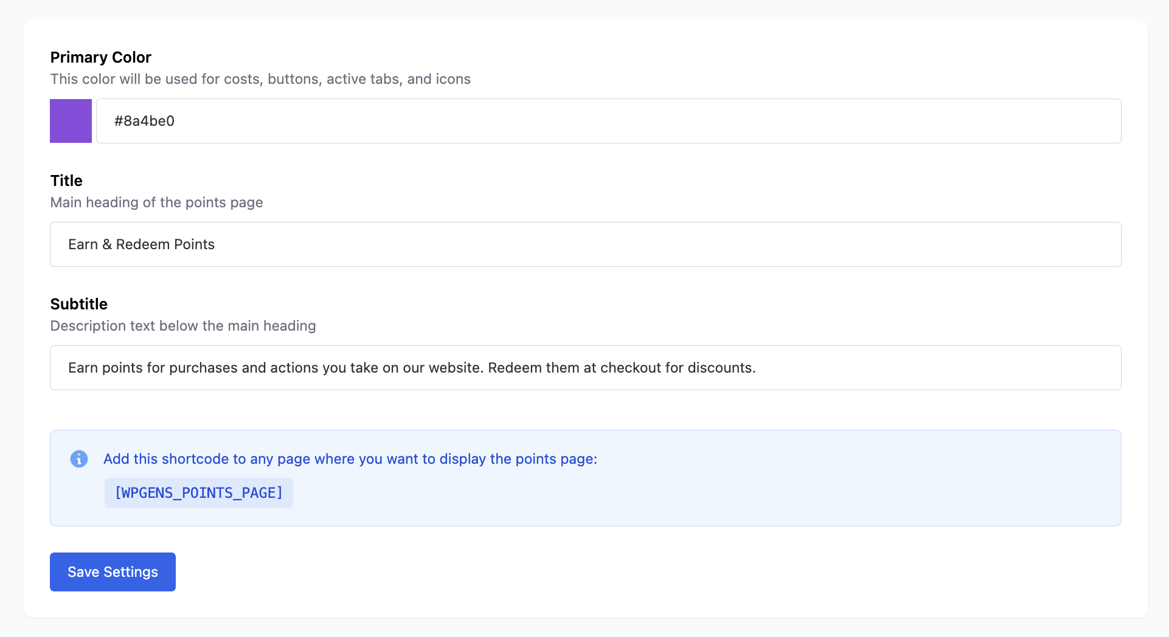Viewport: 1169px width, 637px height.
Task: Click the word 'Earn' in the Title field
Action: click(83, 244)
